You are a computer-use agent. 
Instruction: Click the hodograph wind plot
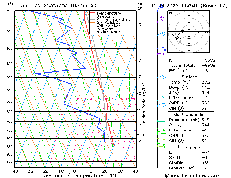coord(189,31)
